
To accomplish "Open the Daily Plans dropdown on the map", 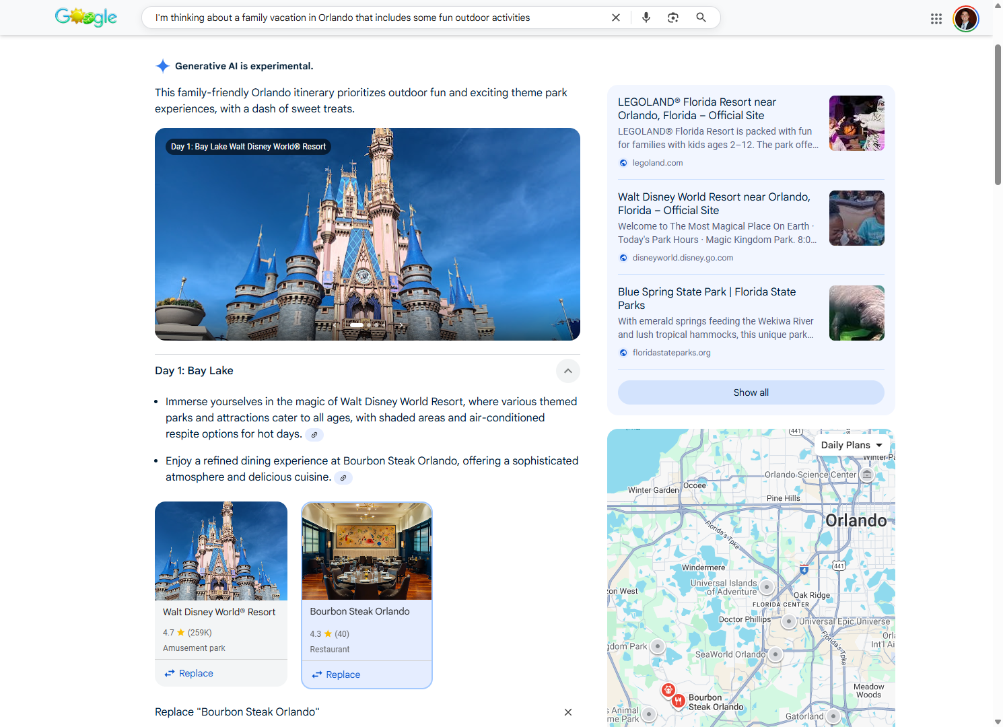I will point(851,444).
